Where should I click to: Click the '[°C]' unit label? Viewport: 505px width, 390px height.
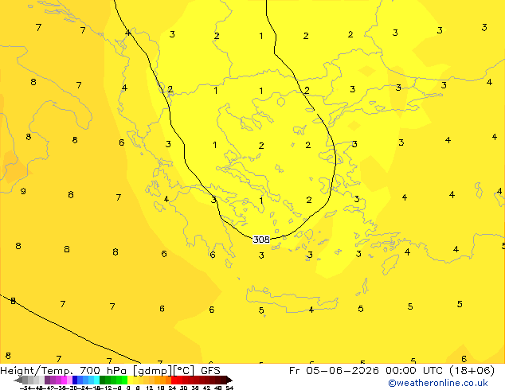pos(184,371)
